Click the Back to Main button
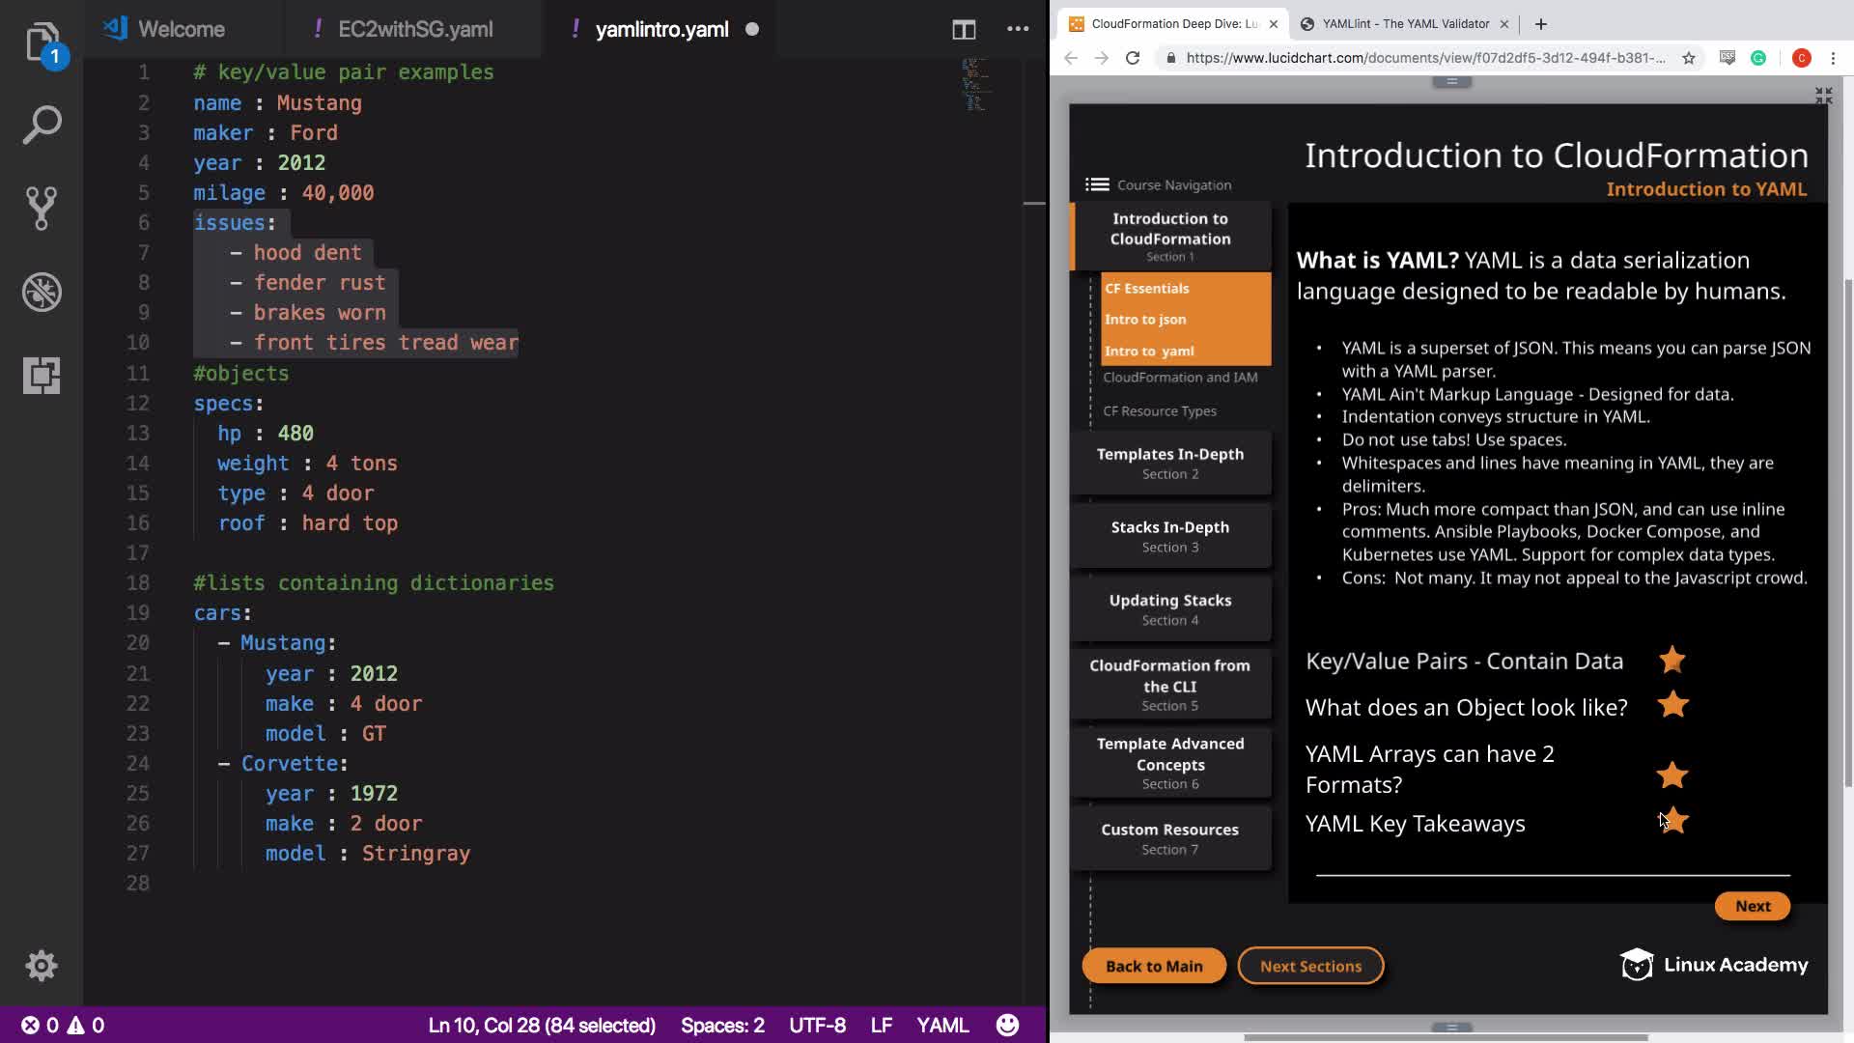1854x1043 pixels. [1153, 966]
